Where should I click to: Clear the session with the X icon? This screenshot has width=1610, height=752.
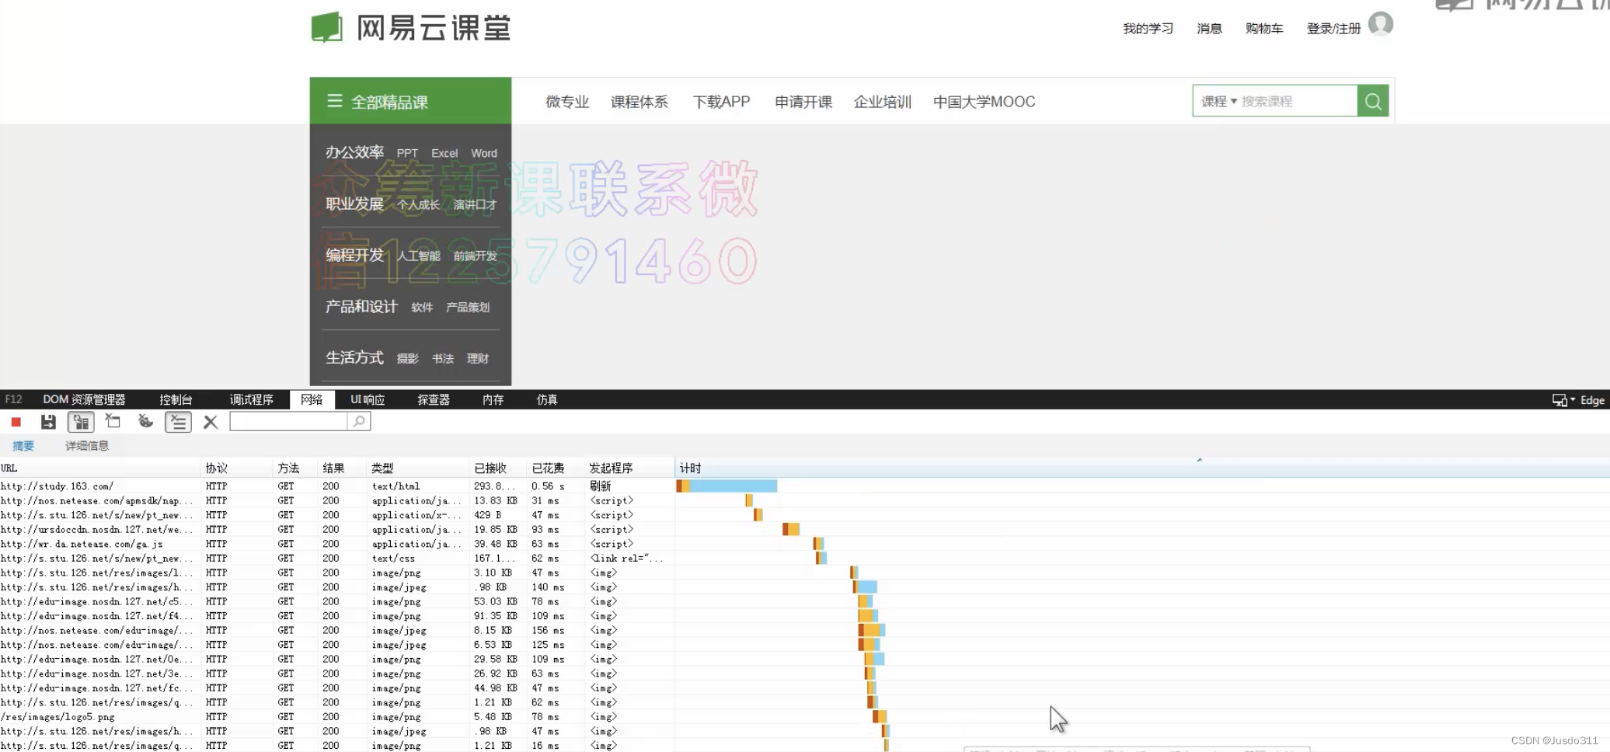211,422
